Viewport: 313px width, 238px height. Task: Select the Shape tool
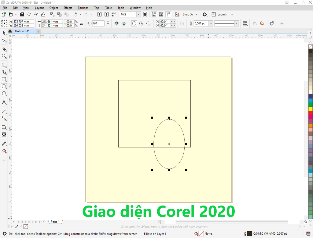pos(4,40)
